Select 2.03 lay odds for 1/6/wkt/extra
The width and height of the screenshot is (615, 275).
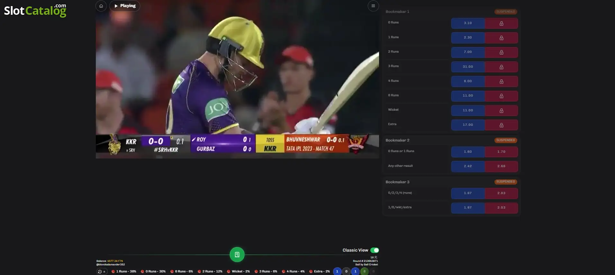tap(501, 208)
